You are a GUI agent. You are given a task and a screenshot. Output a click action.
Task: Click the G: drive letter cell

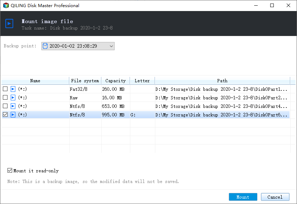click(142, 115)
